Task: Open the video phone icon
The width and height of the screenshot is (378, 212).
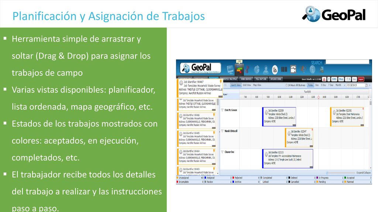Action: [293, 70]
